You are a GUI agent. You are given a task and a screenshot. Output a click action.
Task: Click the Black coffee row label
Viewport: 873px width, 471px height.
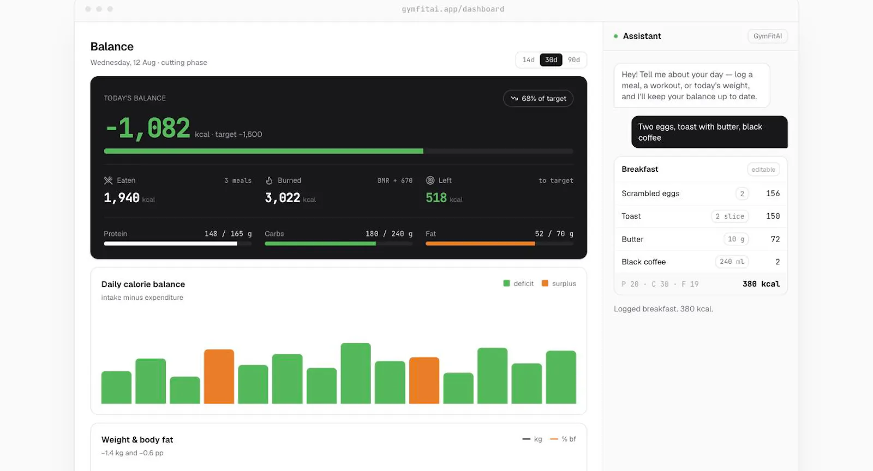pos(644,262)
